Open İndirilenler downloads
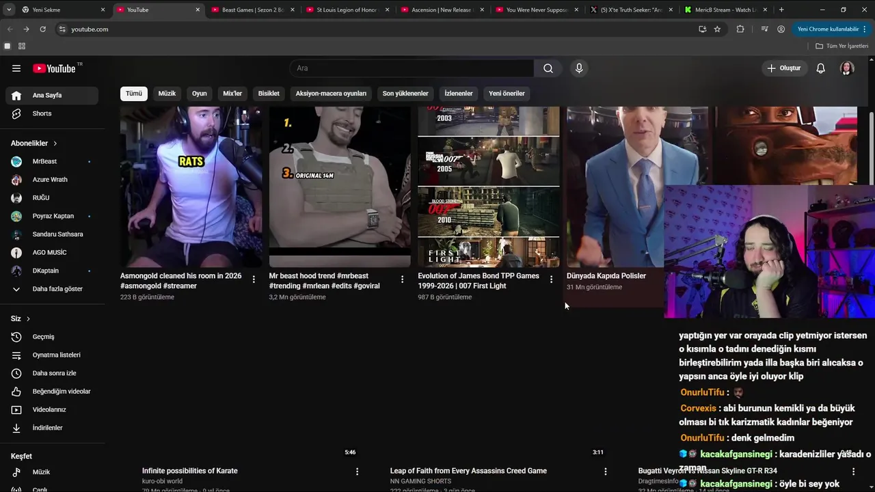 tap(52, 428)
